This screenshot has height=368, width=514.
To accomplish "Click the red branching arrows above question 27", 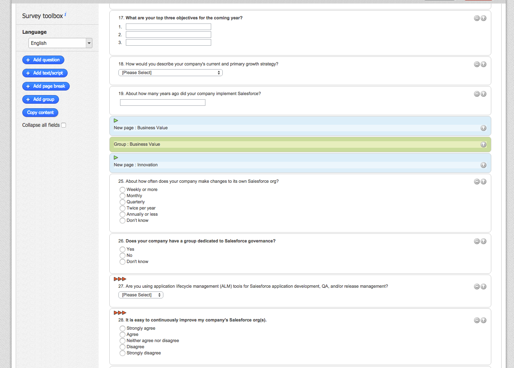I will coord(120,279).
